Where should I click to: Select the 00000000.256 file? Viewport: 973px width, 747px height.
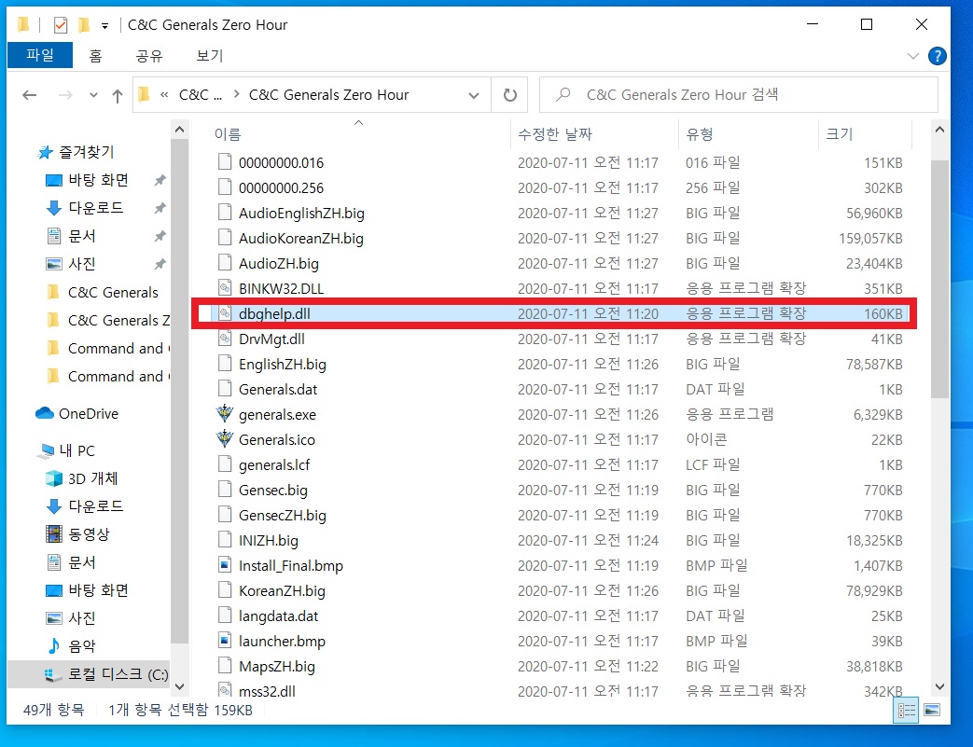(281, 188)
